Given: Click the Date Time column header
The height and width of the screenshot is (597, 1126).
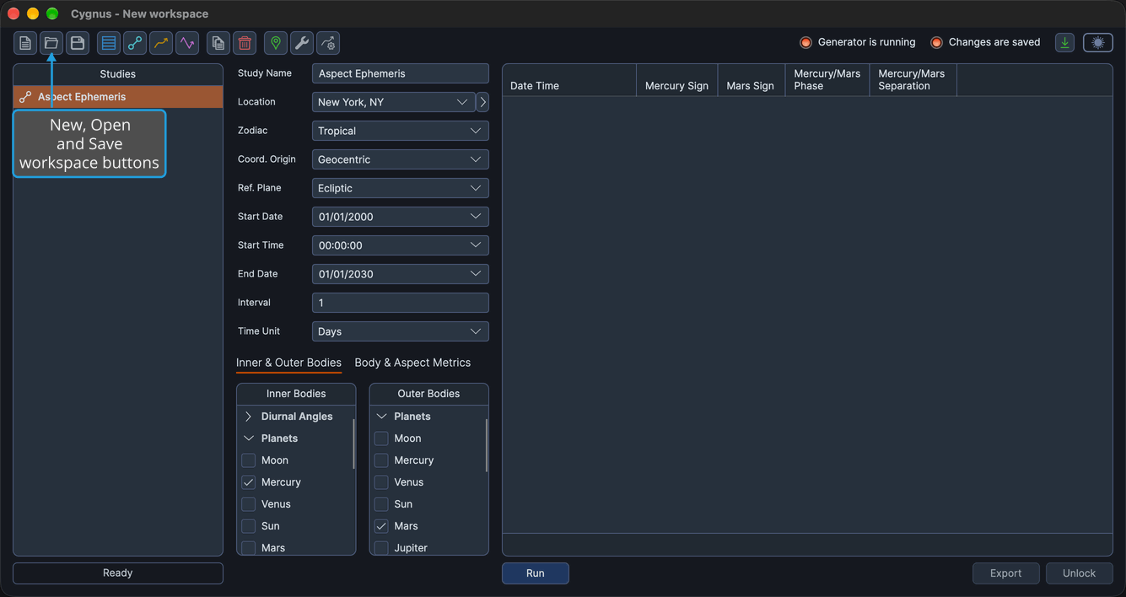Looking at the screenshot, I should pos(569,80).
